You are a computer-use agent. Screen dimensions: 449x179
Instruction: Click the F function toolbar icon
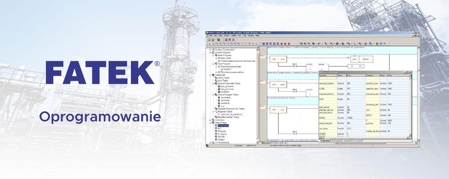pyautogui.click(x=278, y=44)
